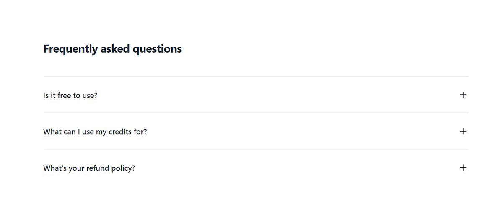The height and width of the screenshot is (219, 503).
Task: Expand the "What's your refund policy?" item
Action: click(89, 168)
